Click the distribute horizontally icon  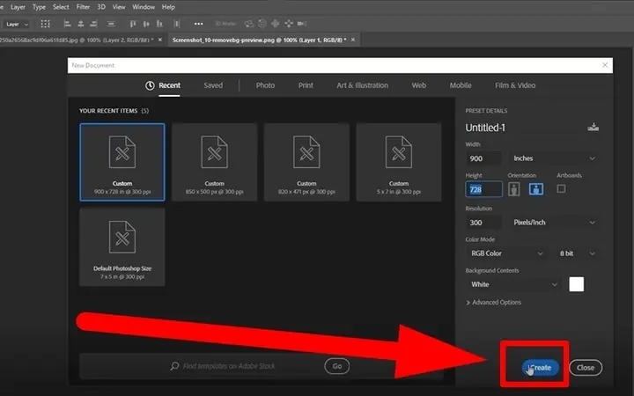tap(177, 24)
